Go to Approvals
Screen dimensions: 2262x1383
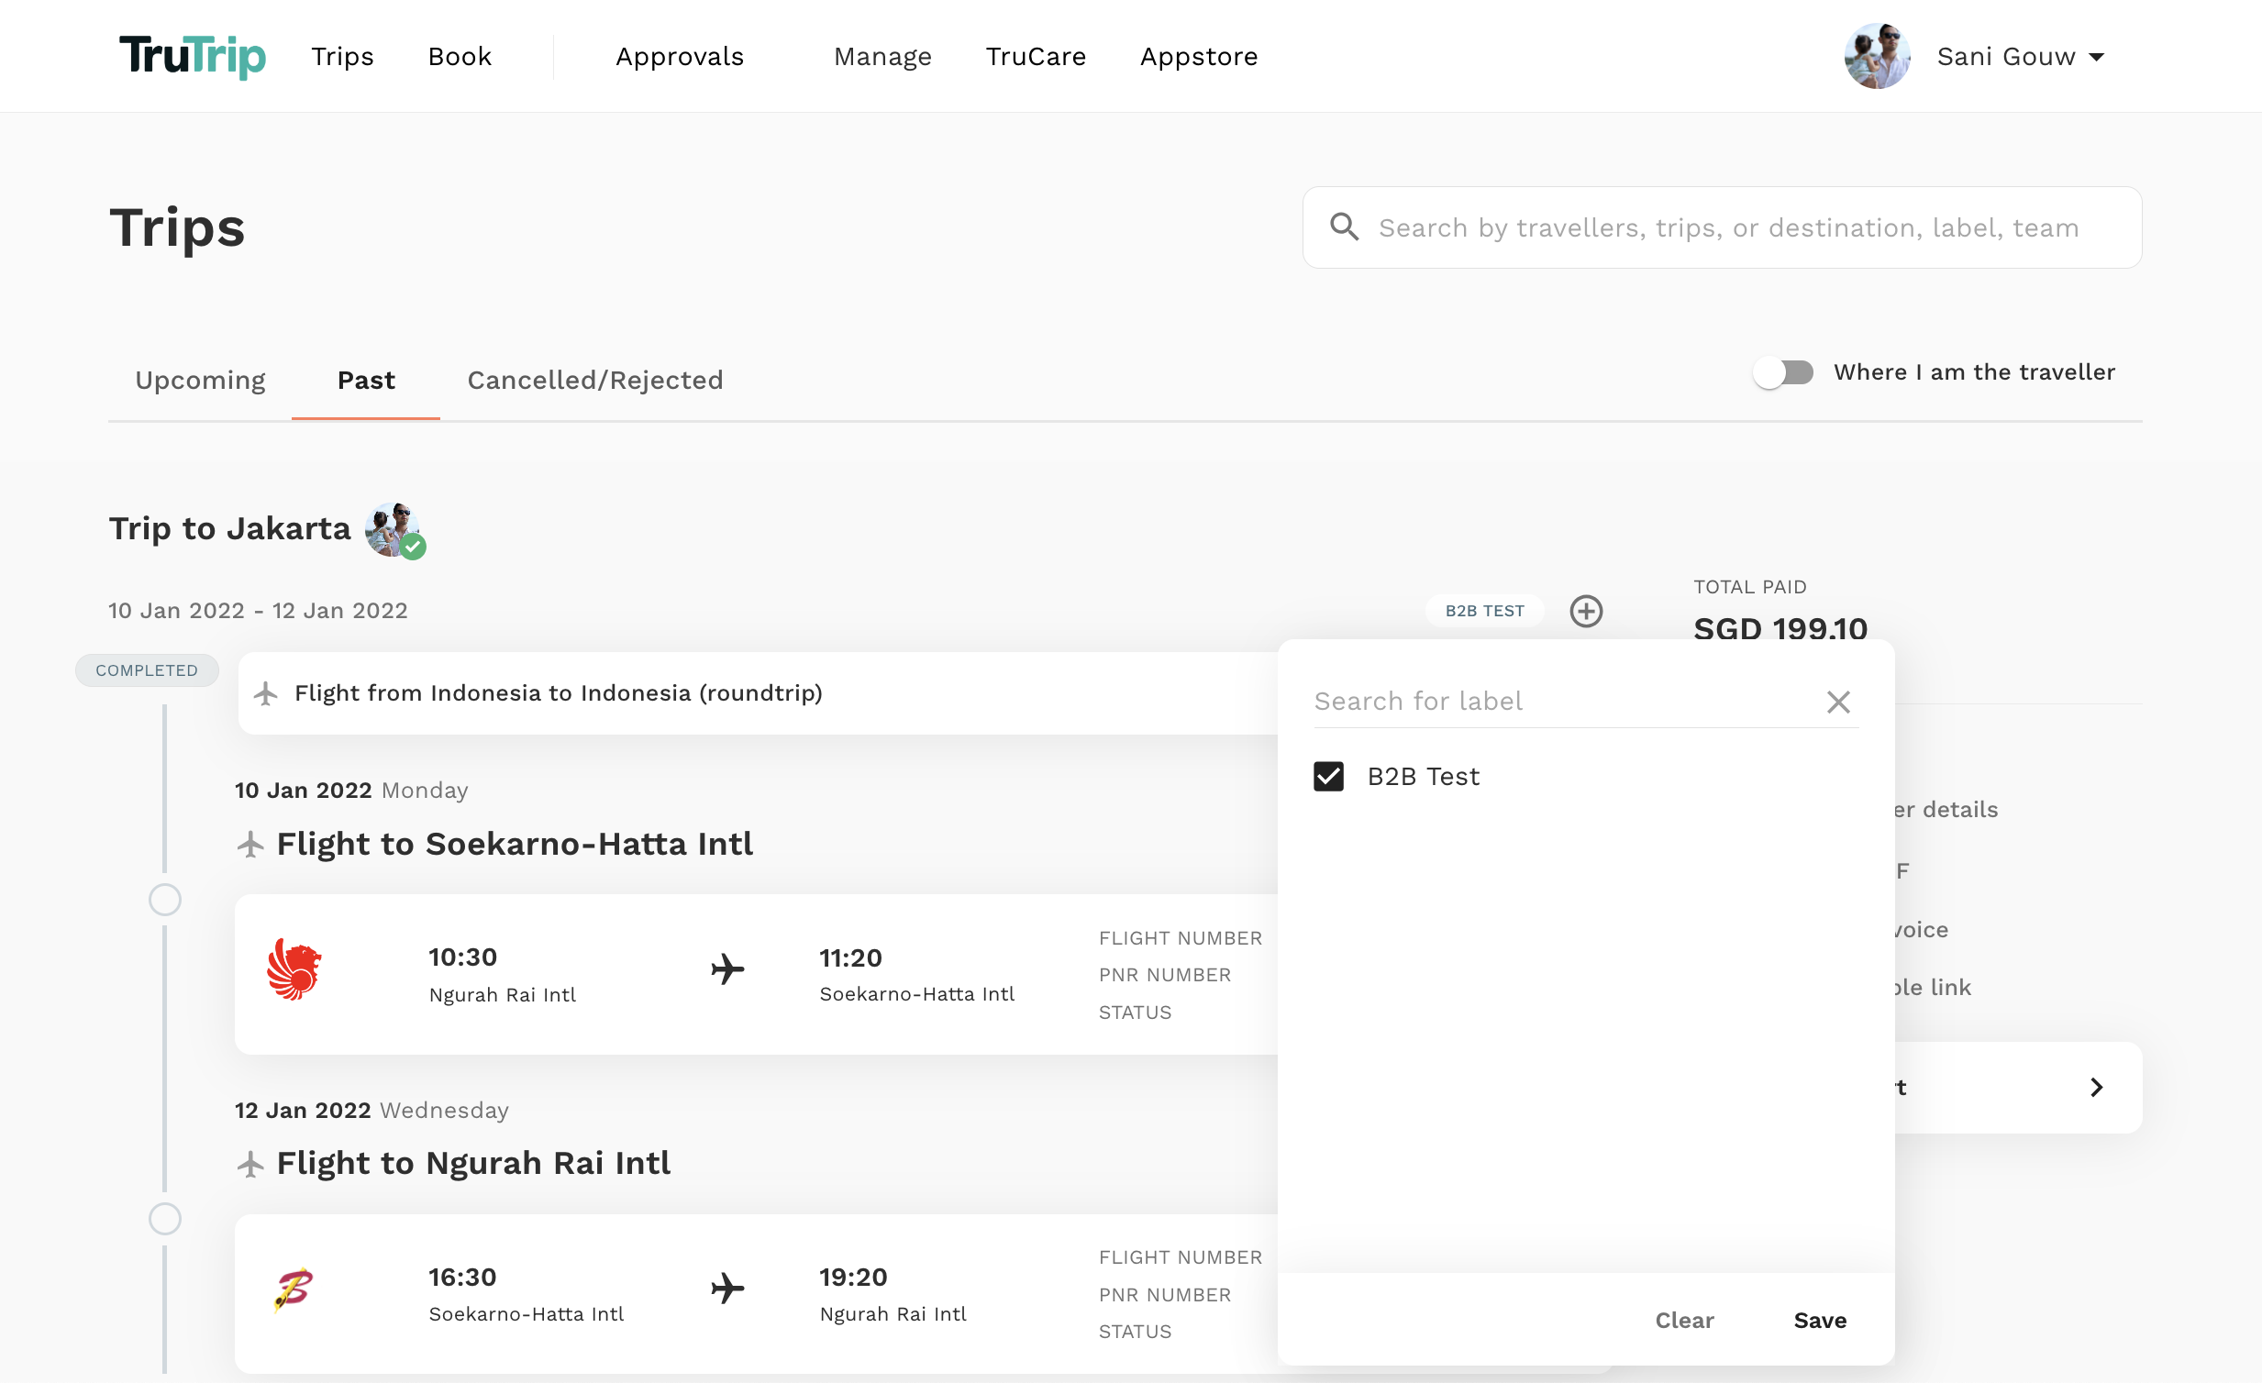680,57
